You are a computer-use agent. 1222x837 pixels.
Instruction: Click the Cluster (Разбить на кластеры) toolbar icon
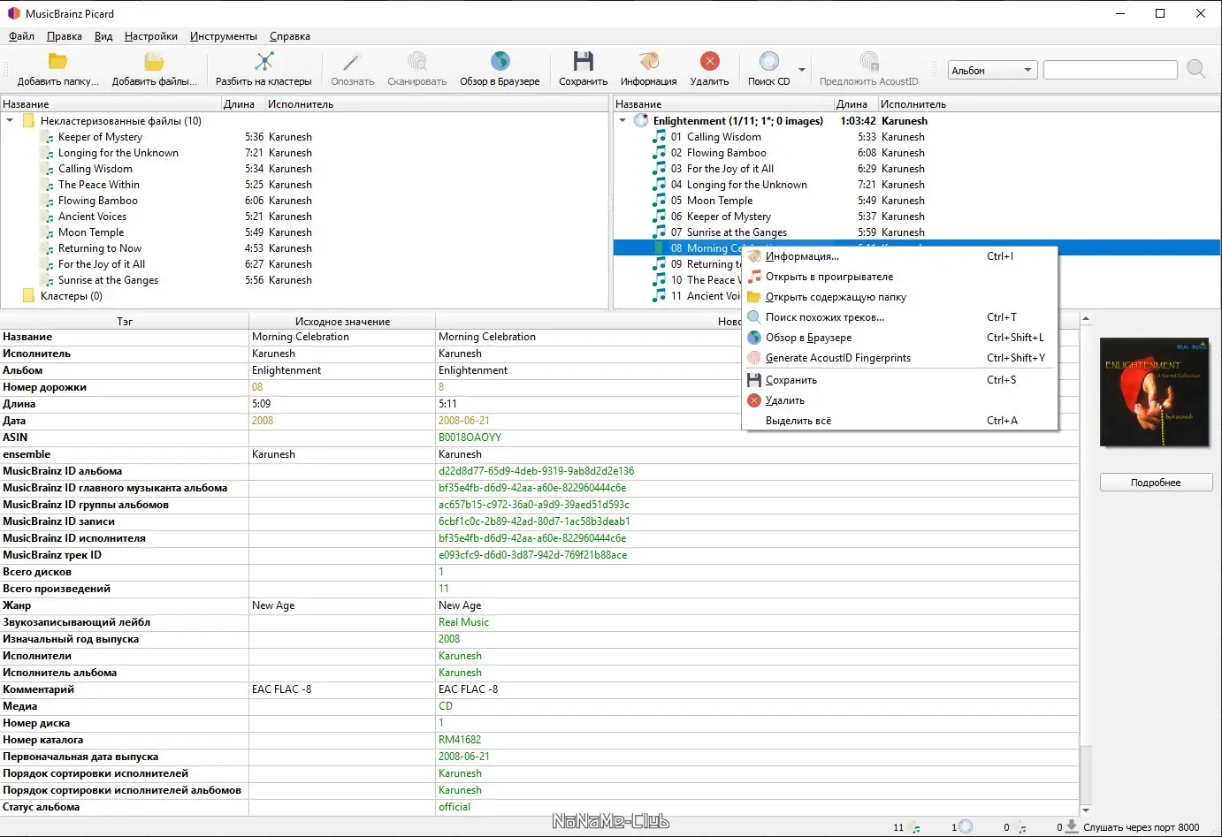coord(263,61)
